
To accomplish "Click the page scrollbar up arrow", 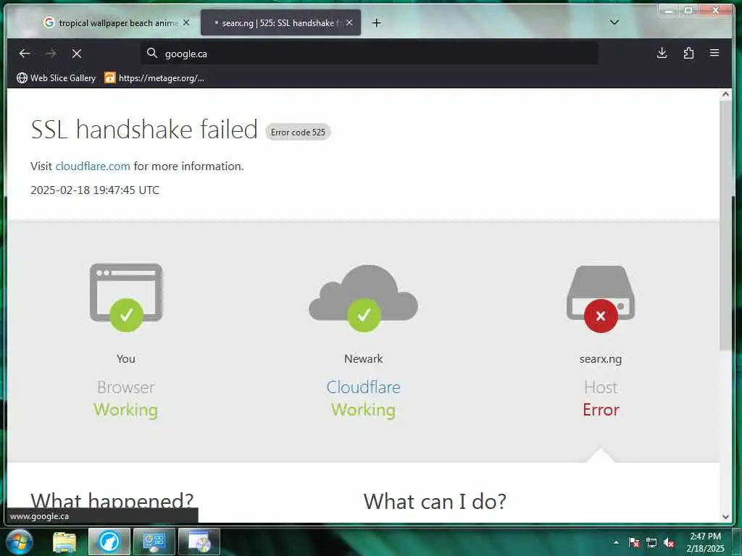I will click(x=725, y=94).
